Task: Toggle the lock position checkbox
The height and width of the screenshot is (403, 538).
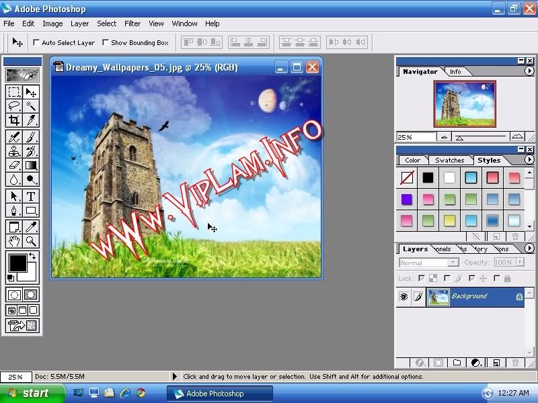Action: tap(472, 278)
